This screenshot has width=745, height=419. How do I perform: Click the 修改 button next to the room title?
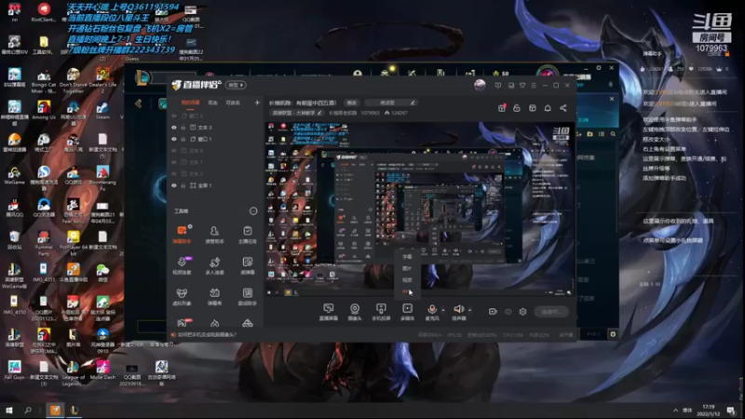[352, 102]
